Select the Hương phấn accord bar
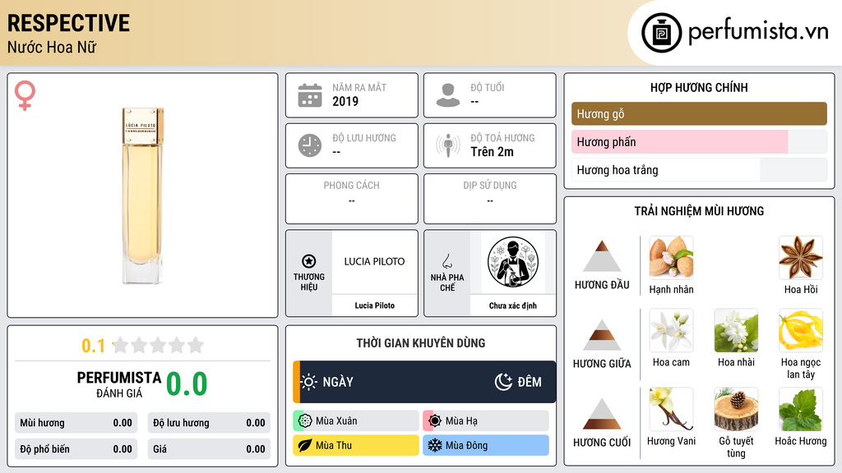This screenshot has height=473, width=842. coord(699,141)
